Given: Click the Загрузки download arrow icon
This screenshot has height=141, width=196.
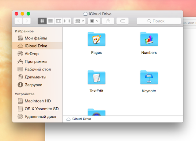Looking at the screenshot, I should 20,85.
